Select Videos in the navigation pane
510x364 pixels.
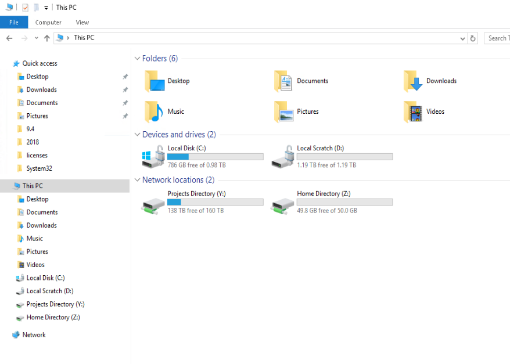(35, 265)
